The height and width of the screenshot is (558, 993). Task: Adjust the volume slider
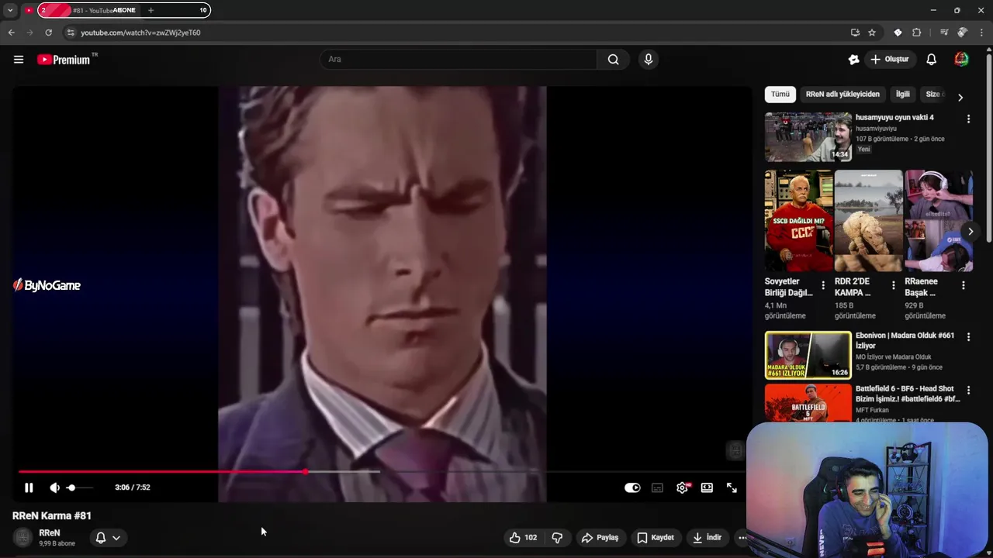(78, 487)
